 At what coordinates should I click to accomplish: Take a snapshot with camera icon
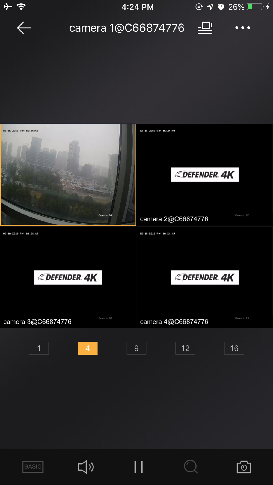[x=244, y=467]
